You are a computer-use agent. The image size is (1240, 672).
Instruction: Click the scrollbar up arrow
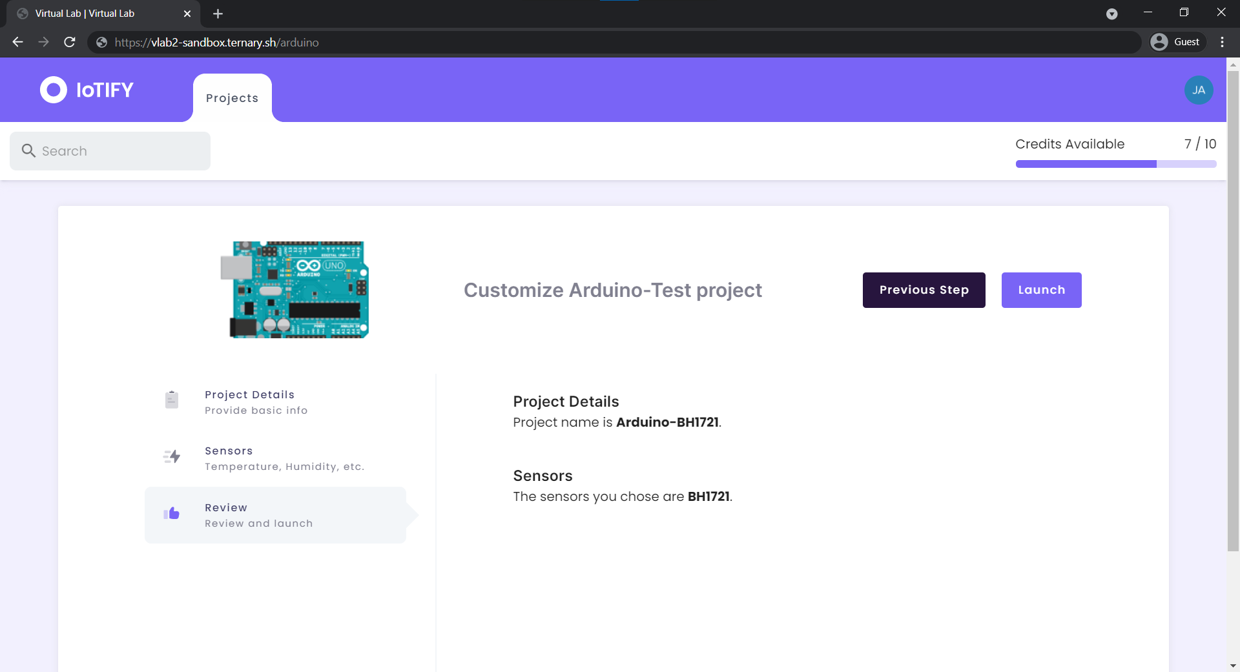click(1233, 65)
